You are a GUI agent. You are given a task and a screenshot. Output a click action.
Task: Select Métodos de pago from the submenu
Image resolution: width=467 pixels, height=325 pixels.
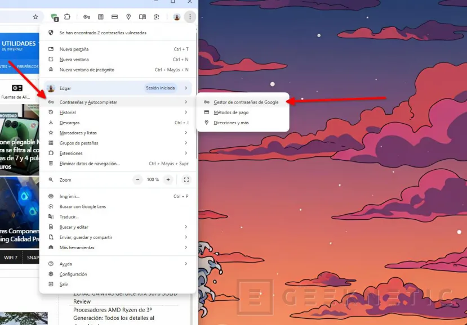tap(231, 112)
